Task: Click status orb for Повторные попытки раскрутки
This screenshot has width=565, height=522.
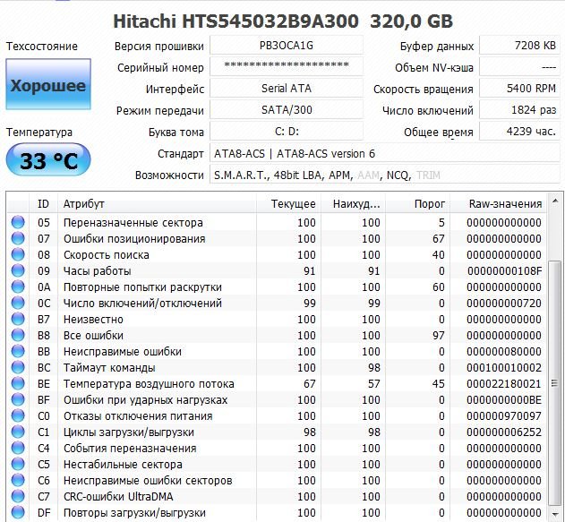Action: tap(18, 287)
